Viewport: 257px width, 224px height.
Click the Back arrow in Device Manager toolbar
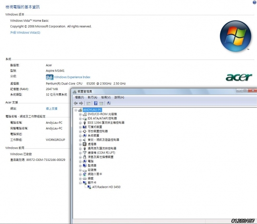tap(75, 103)
